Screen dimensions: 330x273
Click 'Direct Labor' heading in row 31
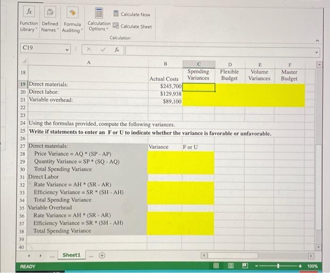coord(43,177)
